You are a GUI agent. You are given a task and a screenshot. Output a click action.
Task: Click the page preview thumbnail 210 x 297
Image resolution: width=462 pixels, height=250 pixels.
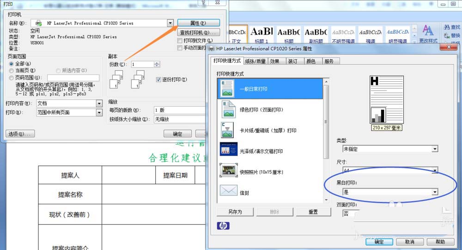[387, 99]
